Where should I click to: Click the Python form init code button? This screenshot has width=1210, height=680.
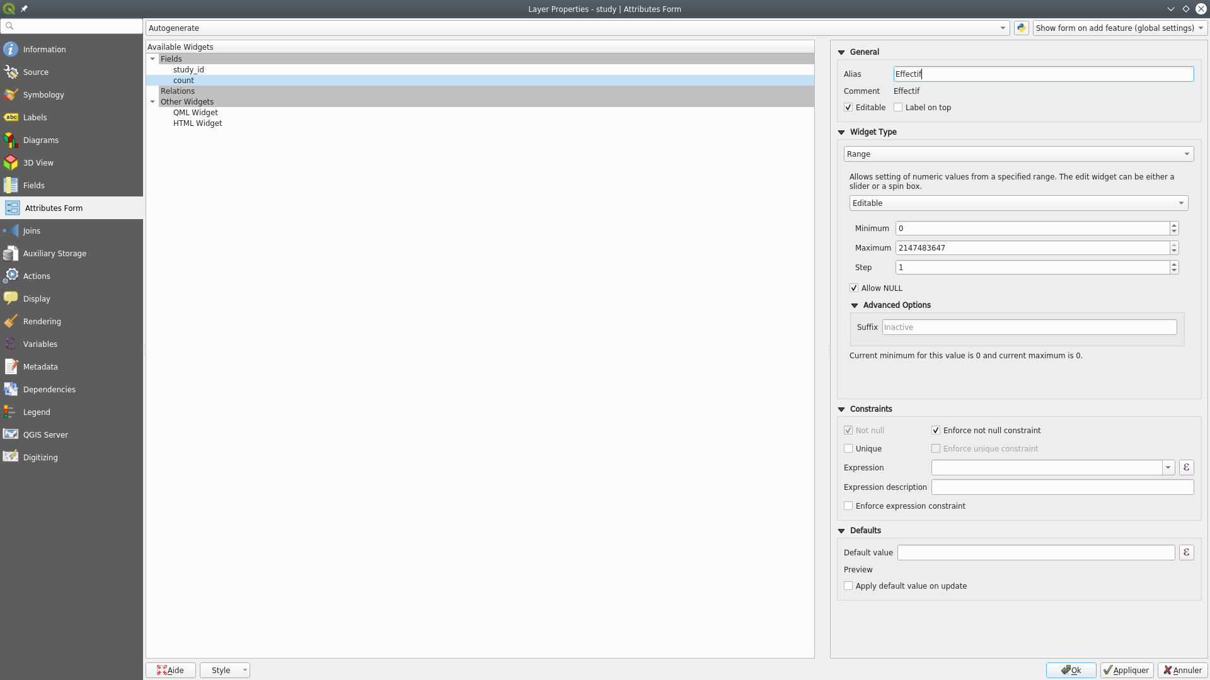click(x=1021, y=28)
